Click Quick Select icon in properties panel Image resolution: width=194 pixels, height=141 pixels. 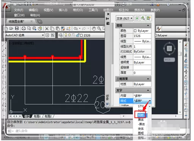coord(149,19)
